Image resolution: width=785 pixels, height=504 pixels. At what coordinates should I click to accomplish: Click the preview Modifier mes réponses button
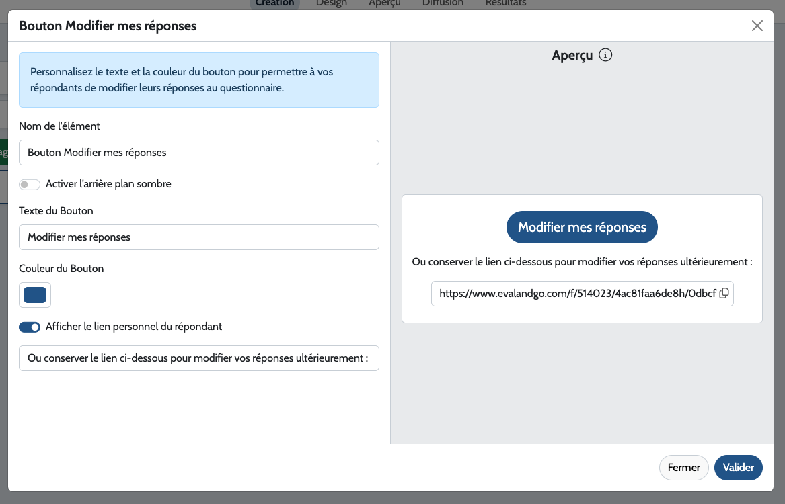tap(582, 227)
